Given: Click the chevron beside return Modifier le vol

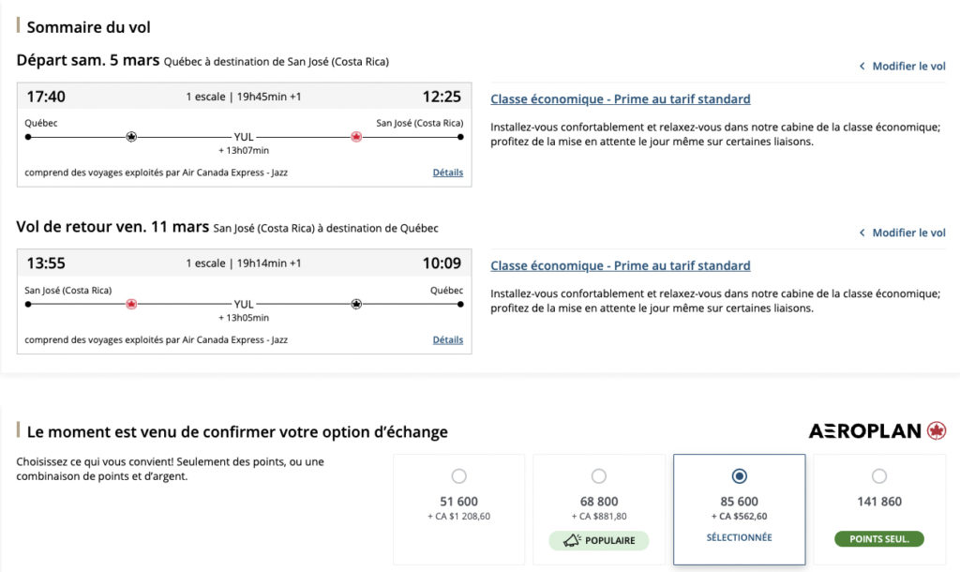Looking at the screenshot, I should 862,233.
